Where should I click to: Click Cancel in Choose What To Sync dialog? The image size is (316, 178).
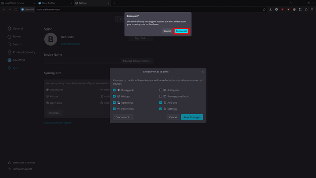click(x=173, y=117)
